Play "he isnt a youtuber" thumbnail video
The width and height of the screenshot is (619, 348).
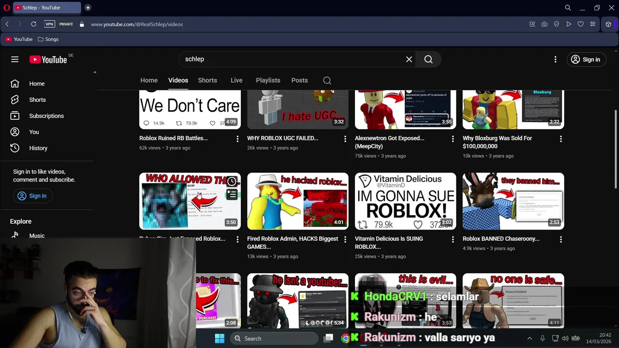click(297, 301)
